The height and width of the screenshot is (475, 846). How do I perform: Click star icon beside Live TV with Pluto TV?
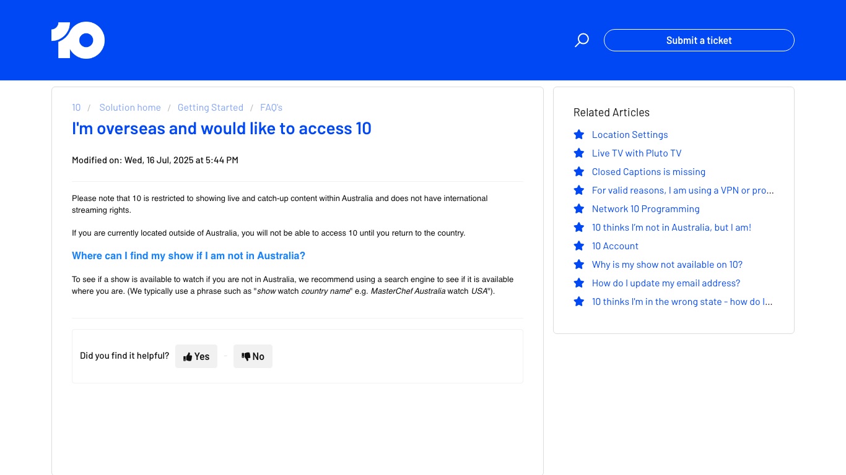pyautogui.click(x=579, y=153)
